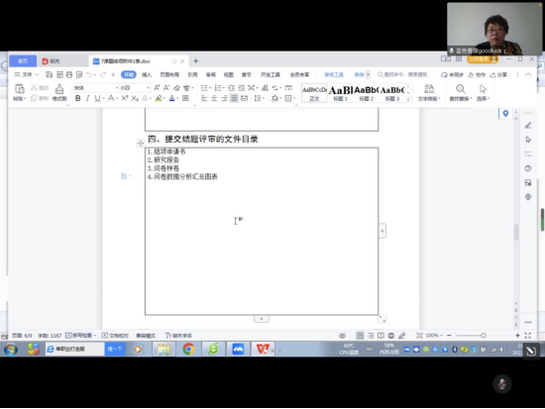Open the 插入 ribbon tab
Viewport: 545px width, 409px height.
tap(147, 74)
